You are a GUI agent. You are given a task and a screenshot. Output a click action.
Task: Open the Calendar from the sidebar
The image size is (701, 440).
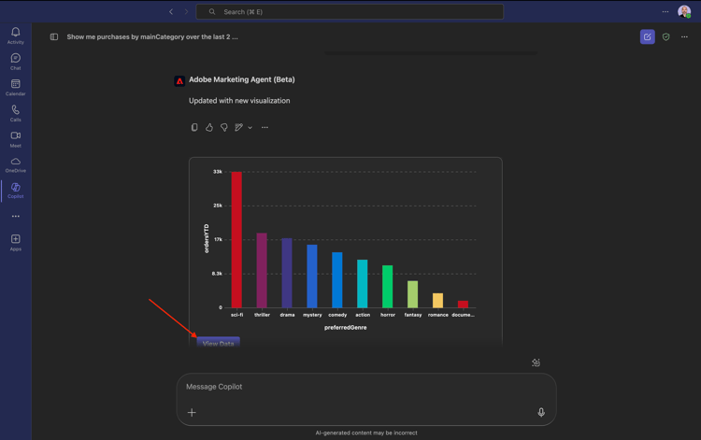(16, 88)
